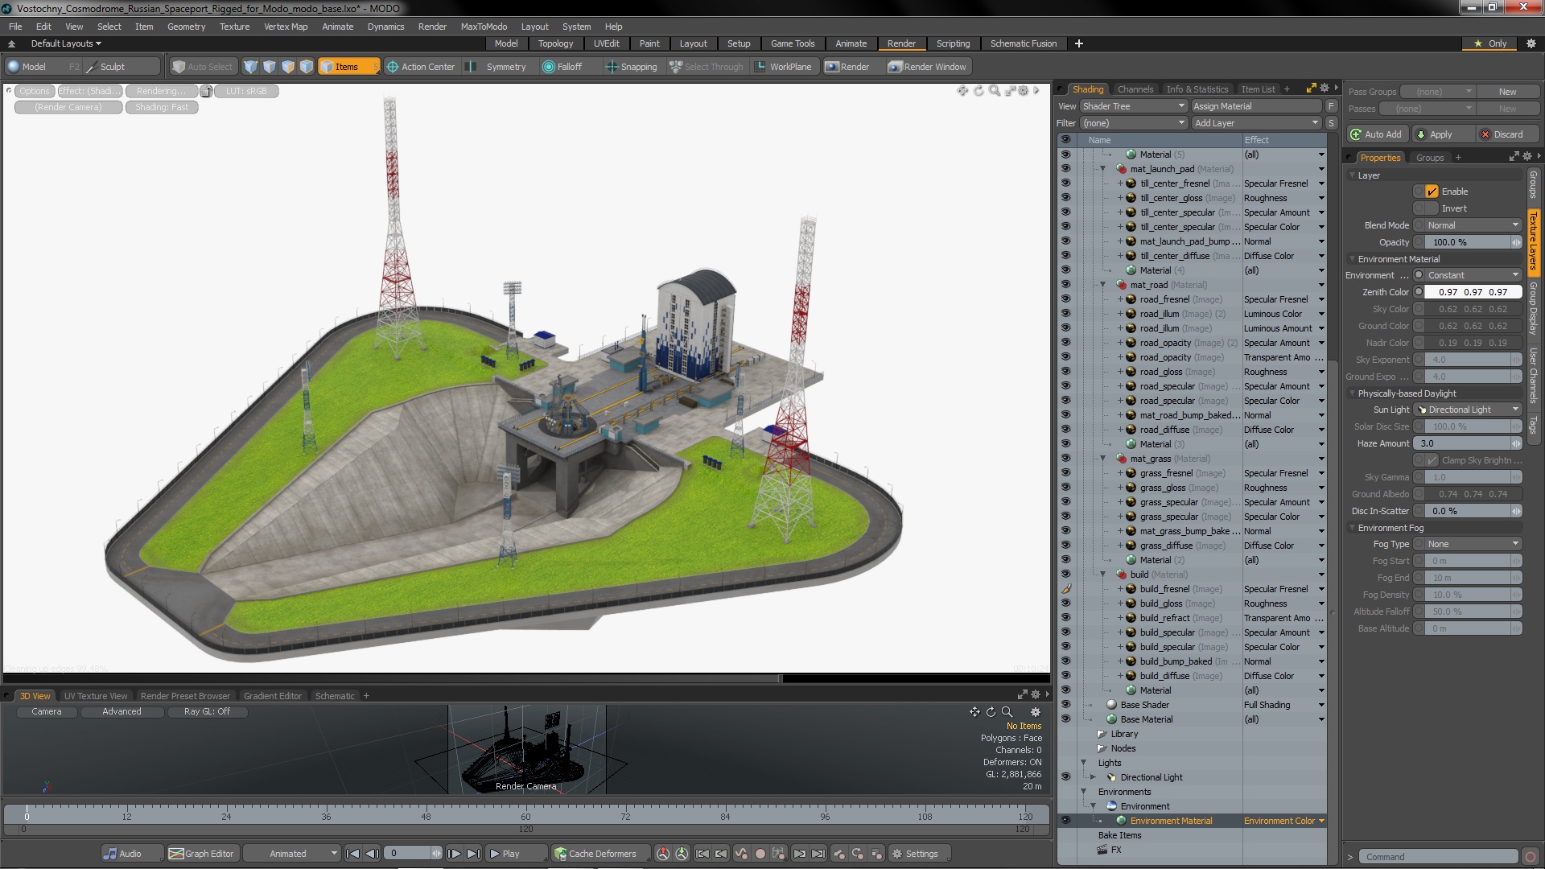Open the Shader Tree view dropdown
1545x869 pixels.
coord(1133,106)
